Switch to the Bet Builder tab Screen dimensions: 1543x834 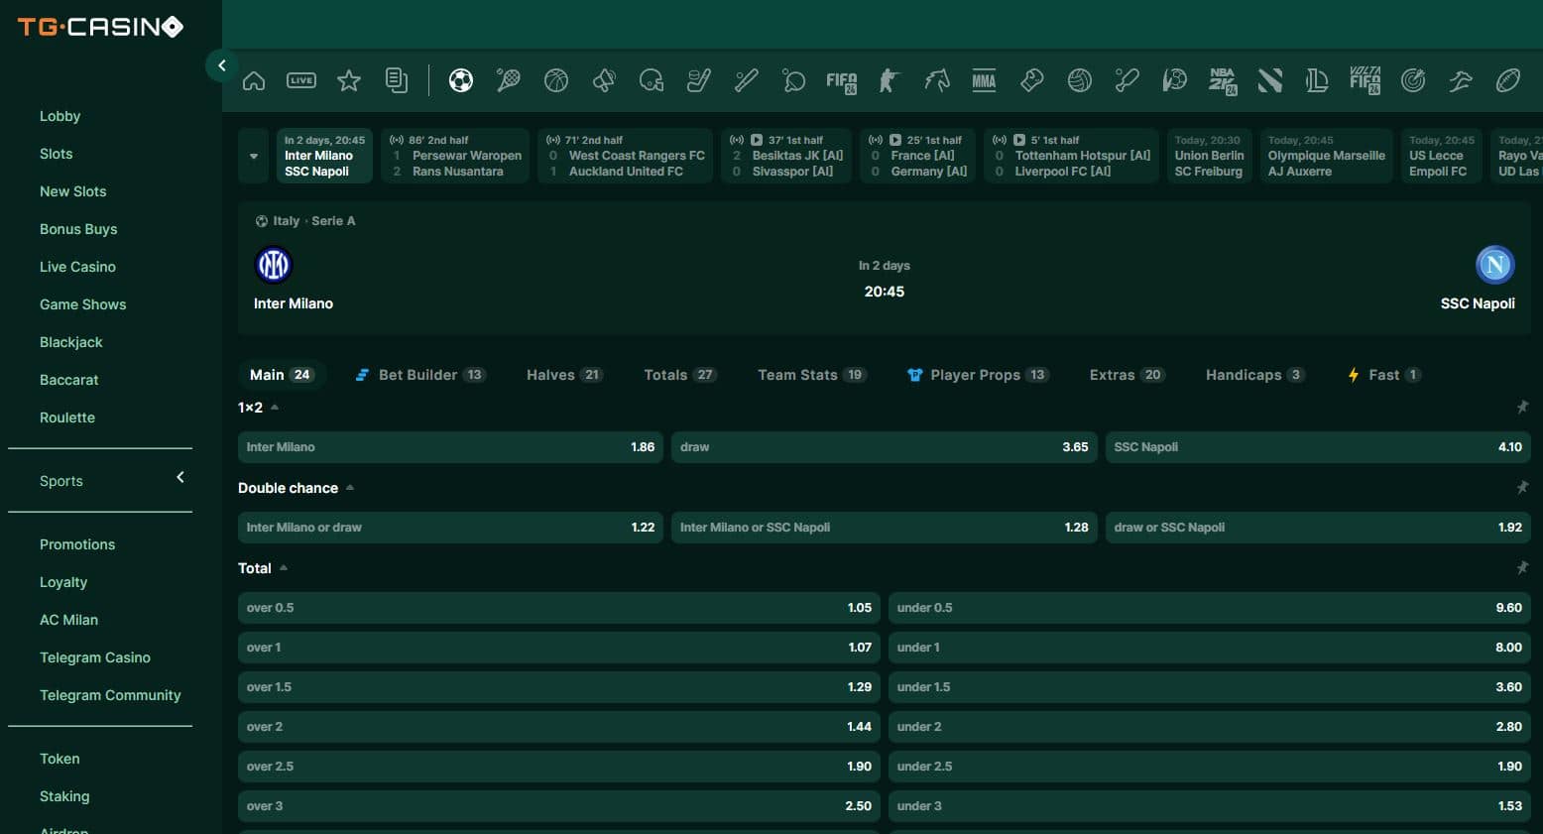click(x=420, y=375)
